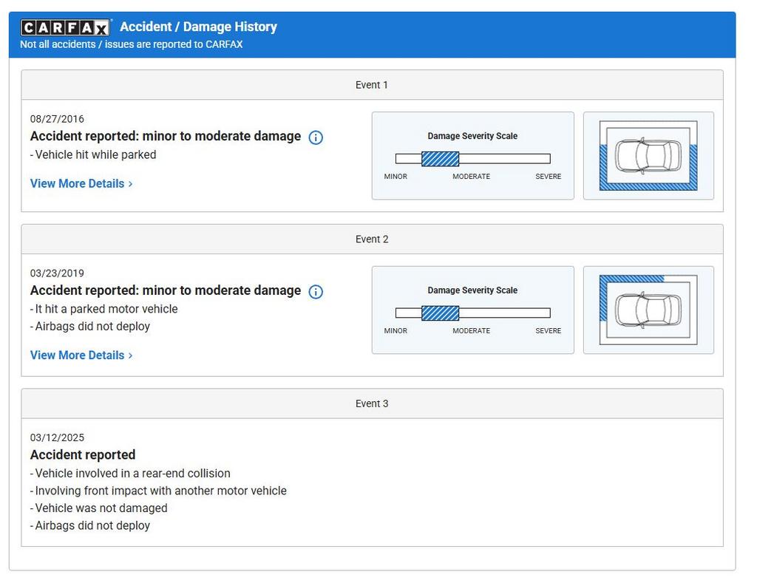Open View More Details for Event 2
The width and height of the screenshot is (757, 586).
point(77,355)
